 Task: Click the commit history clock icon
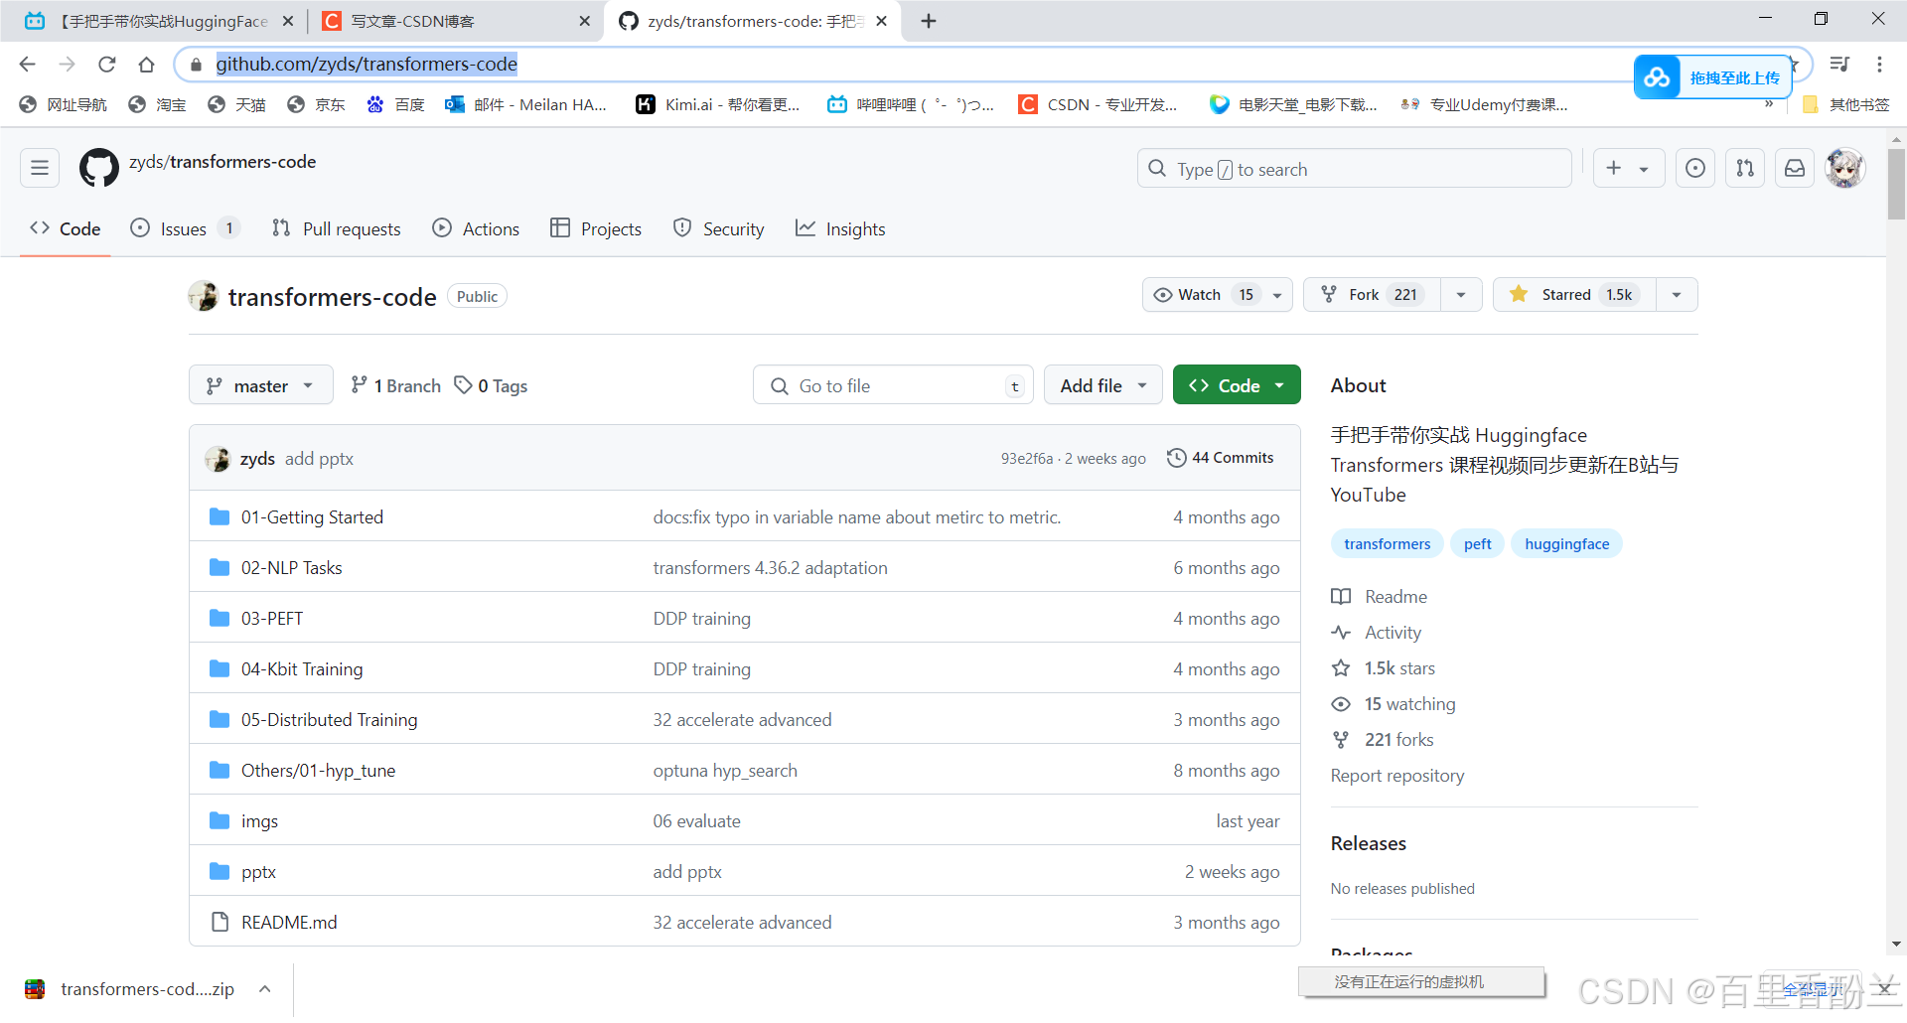click(1176, 458)
